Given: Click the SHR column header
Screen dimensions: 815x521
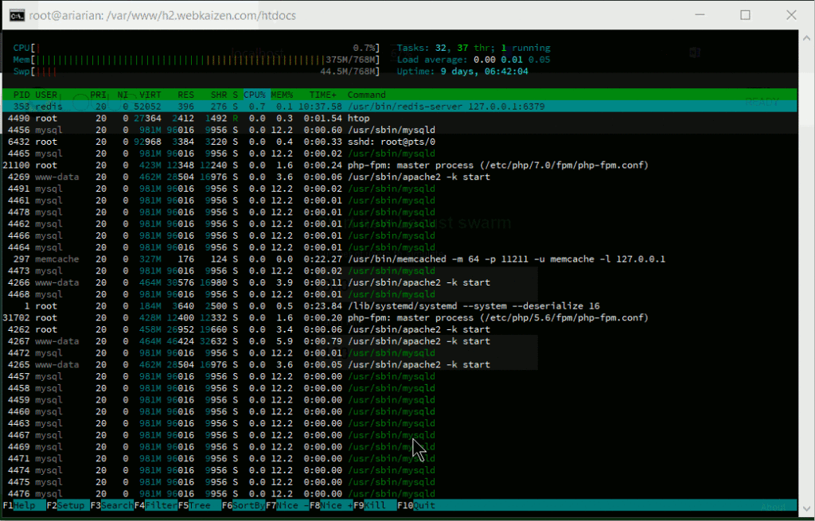Looking at the screenshot, I should [219, 95].
